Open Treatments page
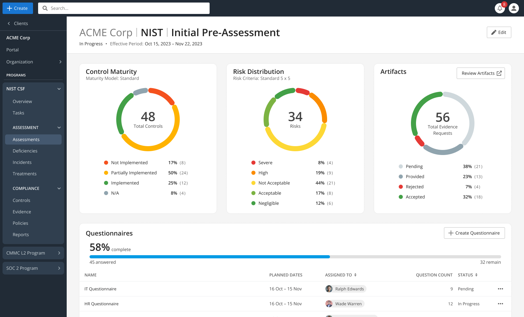This screenshot has width=524, height=317. click(x=24, y=174)
